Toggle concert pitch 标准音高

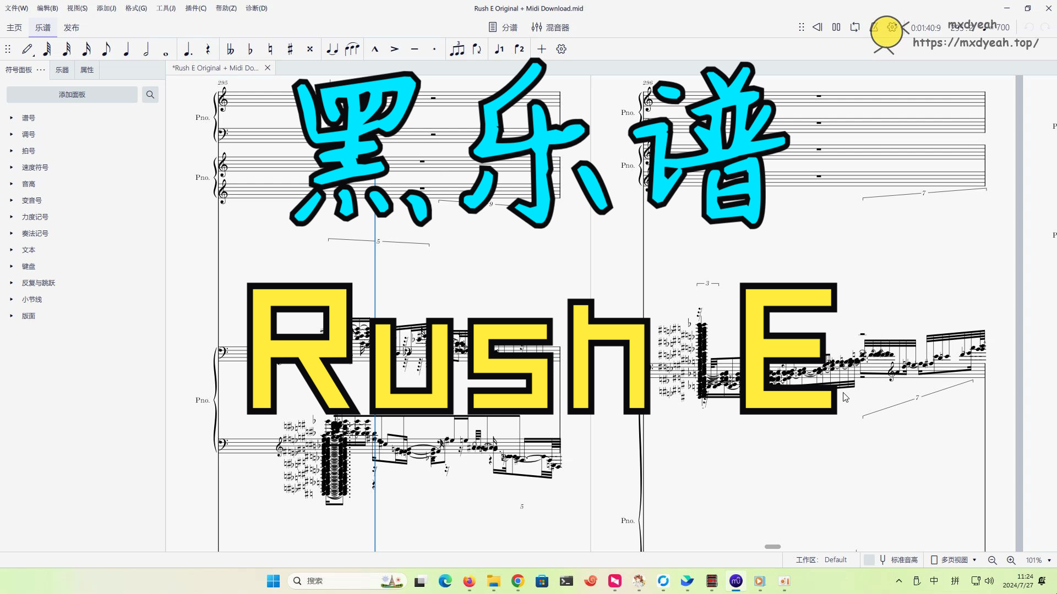coord(898,560)
